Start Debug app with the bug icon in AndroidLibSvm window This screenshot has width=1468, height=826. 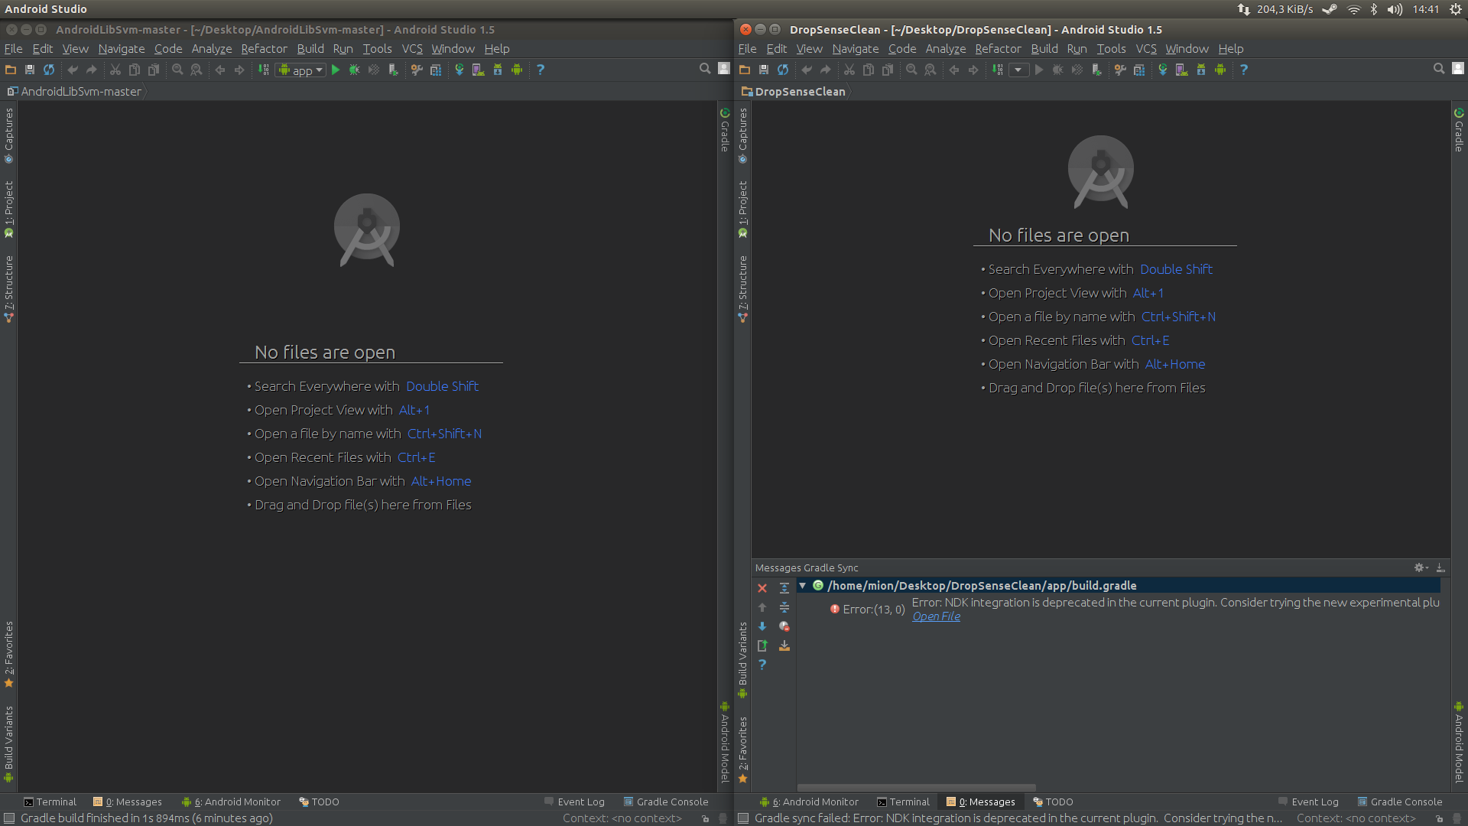pyautogui.click(x=355, y=70)
